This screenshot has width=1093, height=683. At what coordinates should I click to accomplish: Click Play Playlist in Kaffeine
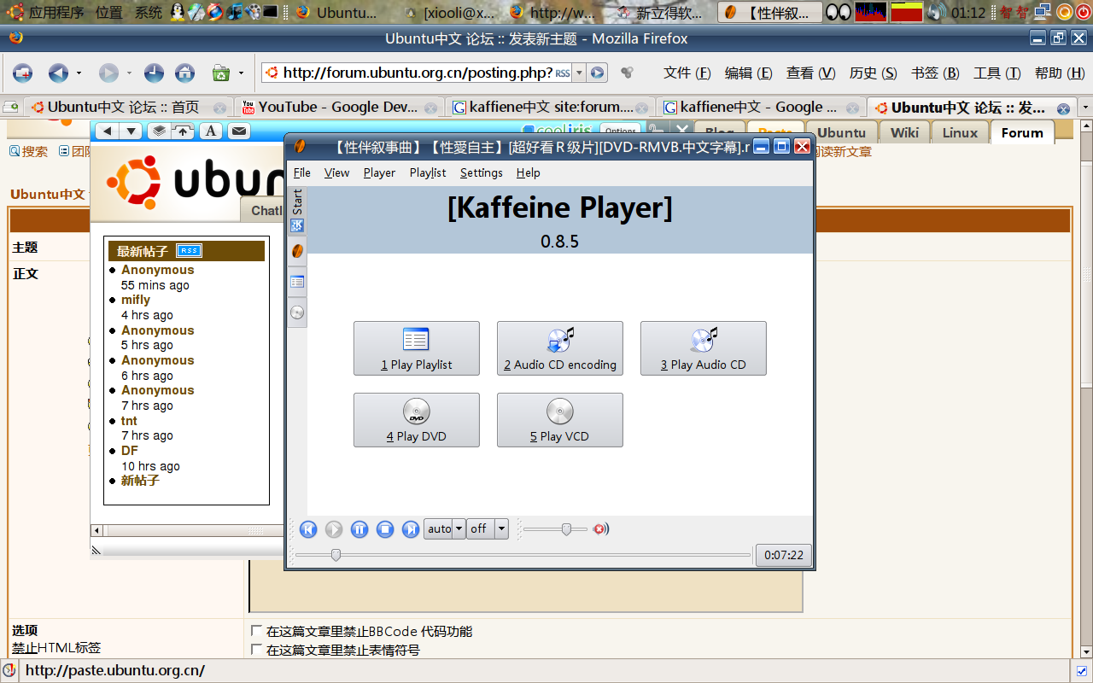[417, 348]
